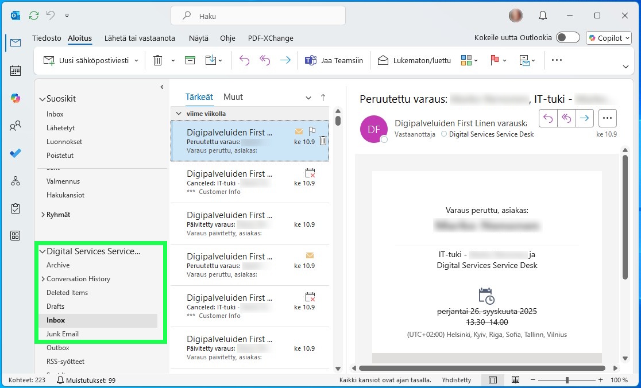The height and width of the screenshot is (388, 641).
Task: Open the To Do checkmark icon
Action: click(x=16, y=153)
